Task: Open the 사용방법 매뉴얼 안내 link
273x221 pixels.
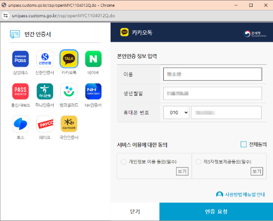Action: [x=245, y=194]
